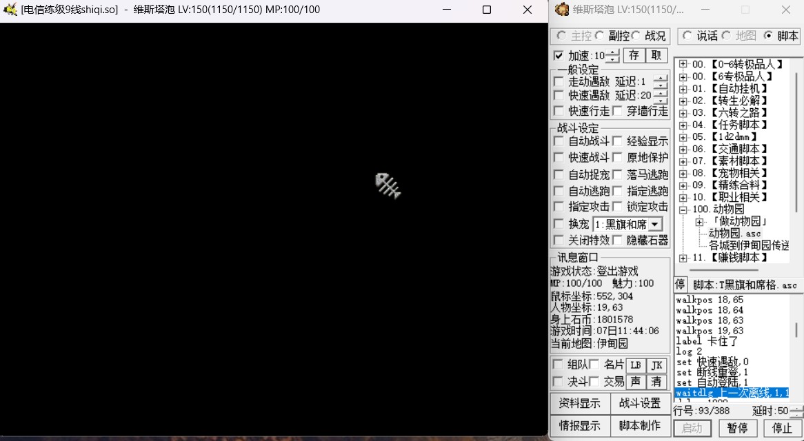Disable the 加速 speed-up checkbox
The height and width of the screenshot is (441, 804).
pos(559,56)
